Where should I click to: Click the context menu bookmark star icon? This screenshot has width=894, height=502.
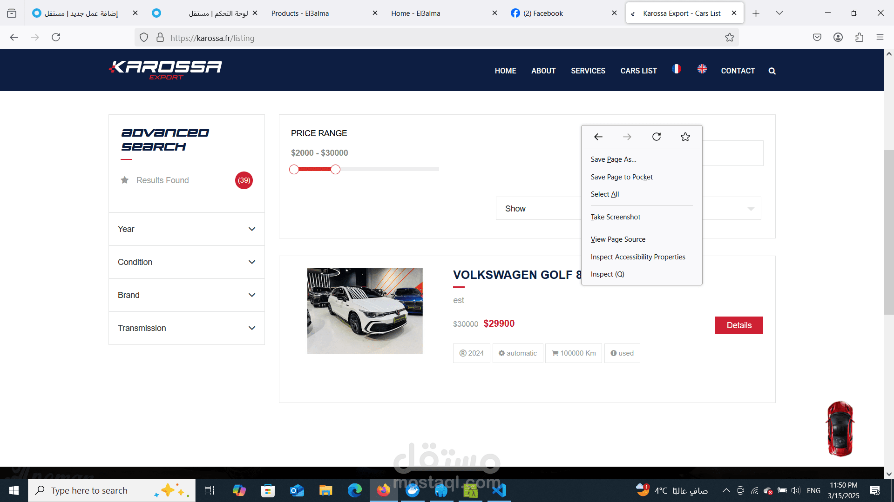(685, 137)
